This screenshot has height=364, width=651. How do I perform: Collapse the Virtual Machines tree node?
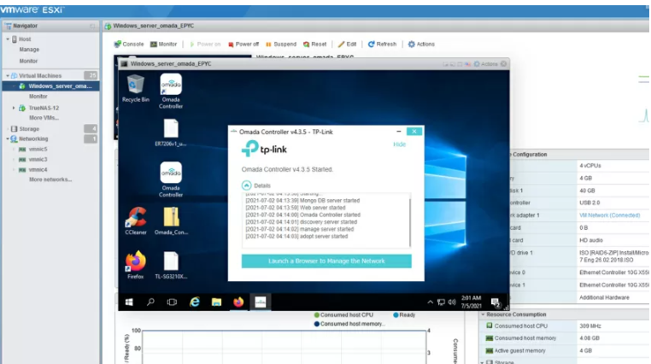click(x=9, y=75)
